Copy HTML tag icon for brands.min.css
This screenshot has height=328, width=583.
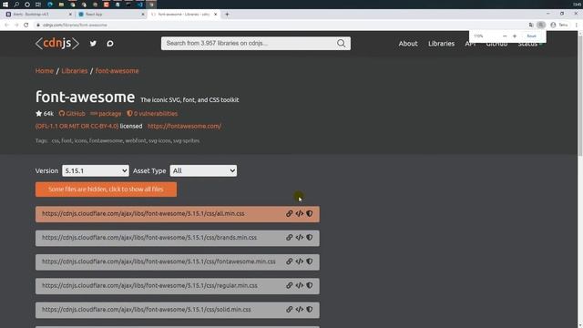click(300, 237)
